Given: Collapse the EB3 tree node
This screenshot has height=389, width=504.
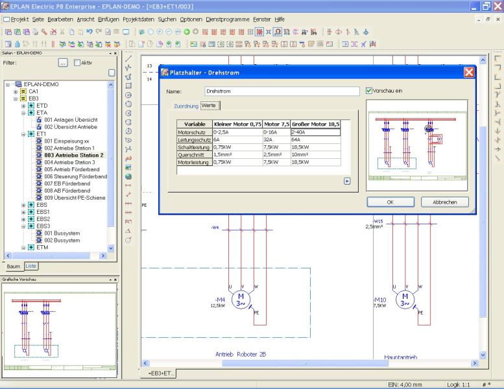Looking at the screenshot, I should click(x=16, y=99).
